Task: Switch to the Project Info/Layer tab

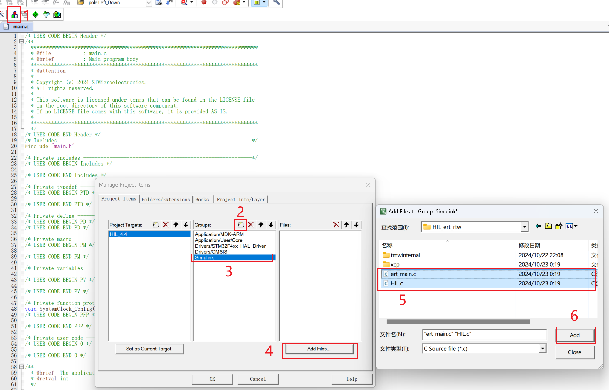Action: point(241,199)
